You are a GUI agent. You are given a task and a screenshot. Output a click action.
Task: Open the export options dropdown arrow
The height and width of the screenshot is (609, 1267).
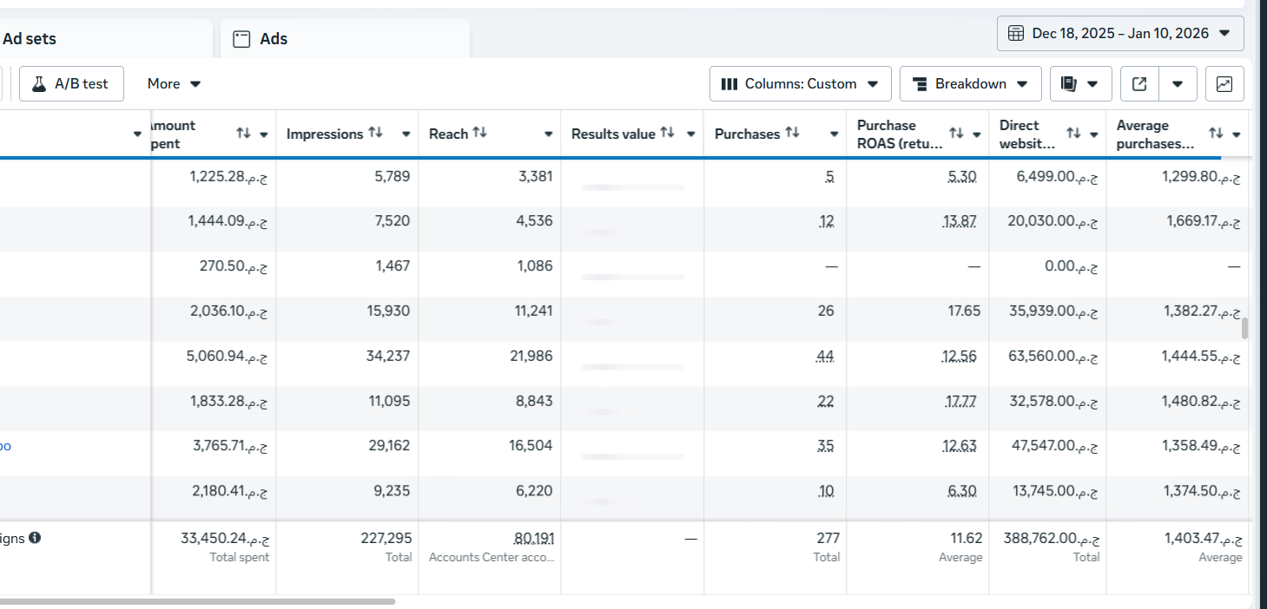pyautogui.click(x=1178, y=84)
